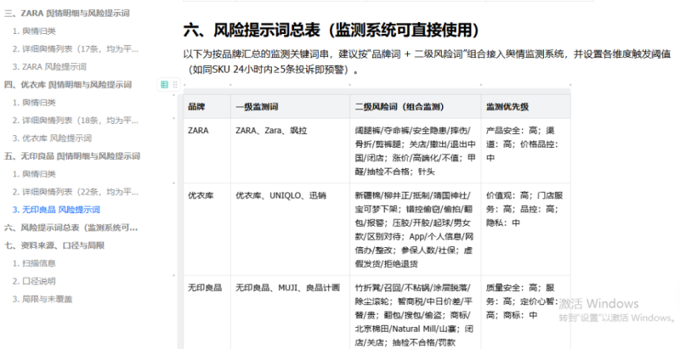Select the brand cell ZARA in the table
680x349 pixels.
pos(207,150)
